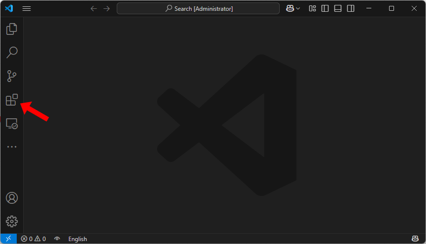
Task: Go back with the left arrow
Action: (x=94, y=9)
